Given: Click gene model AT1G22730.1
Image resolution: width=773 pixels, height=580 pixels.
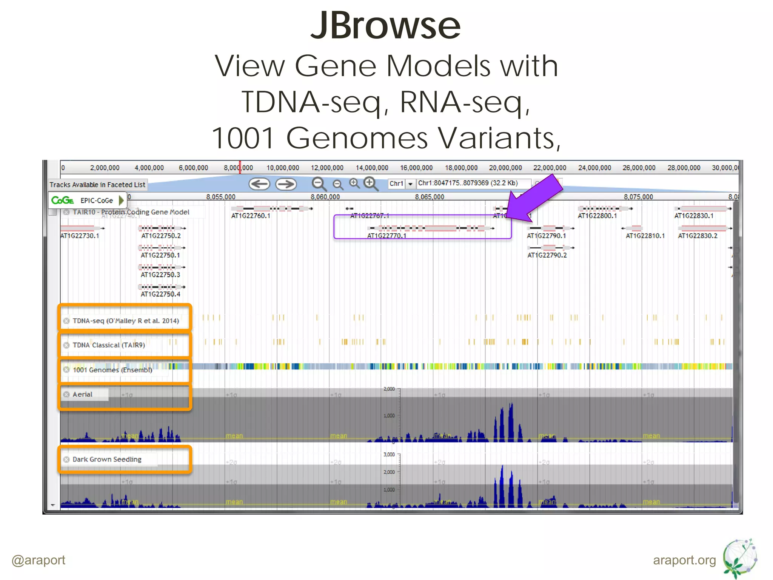Looking at the screenshot, I should 82,228.
